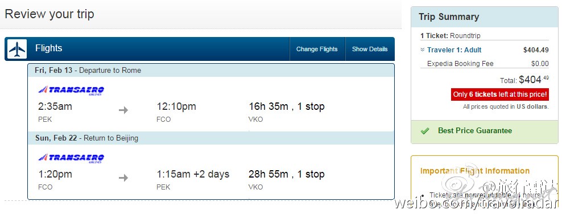Click Transaero logo on return flight
Viewport: 562px width, 214px height.
tap(71, 158)
